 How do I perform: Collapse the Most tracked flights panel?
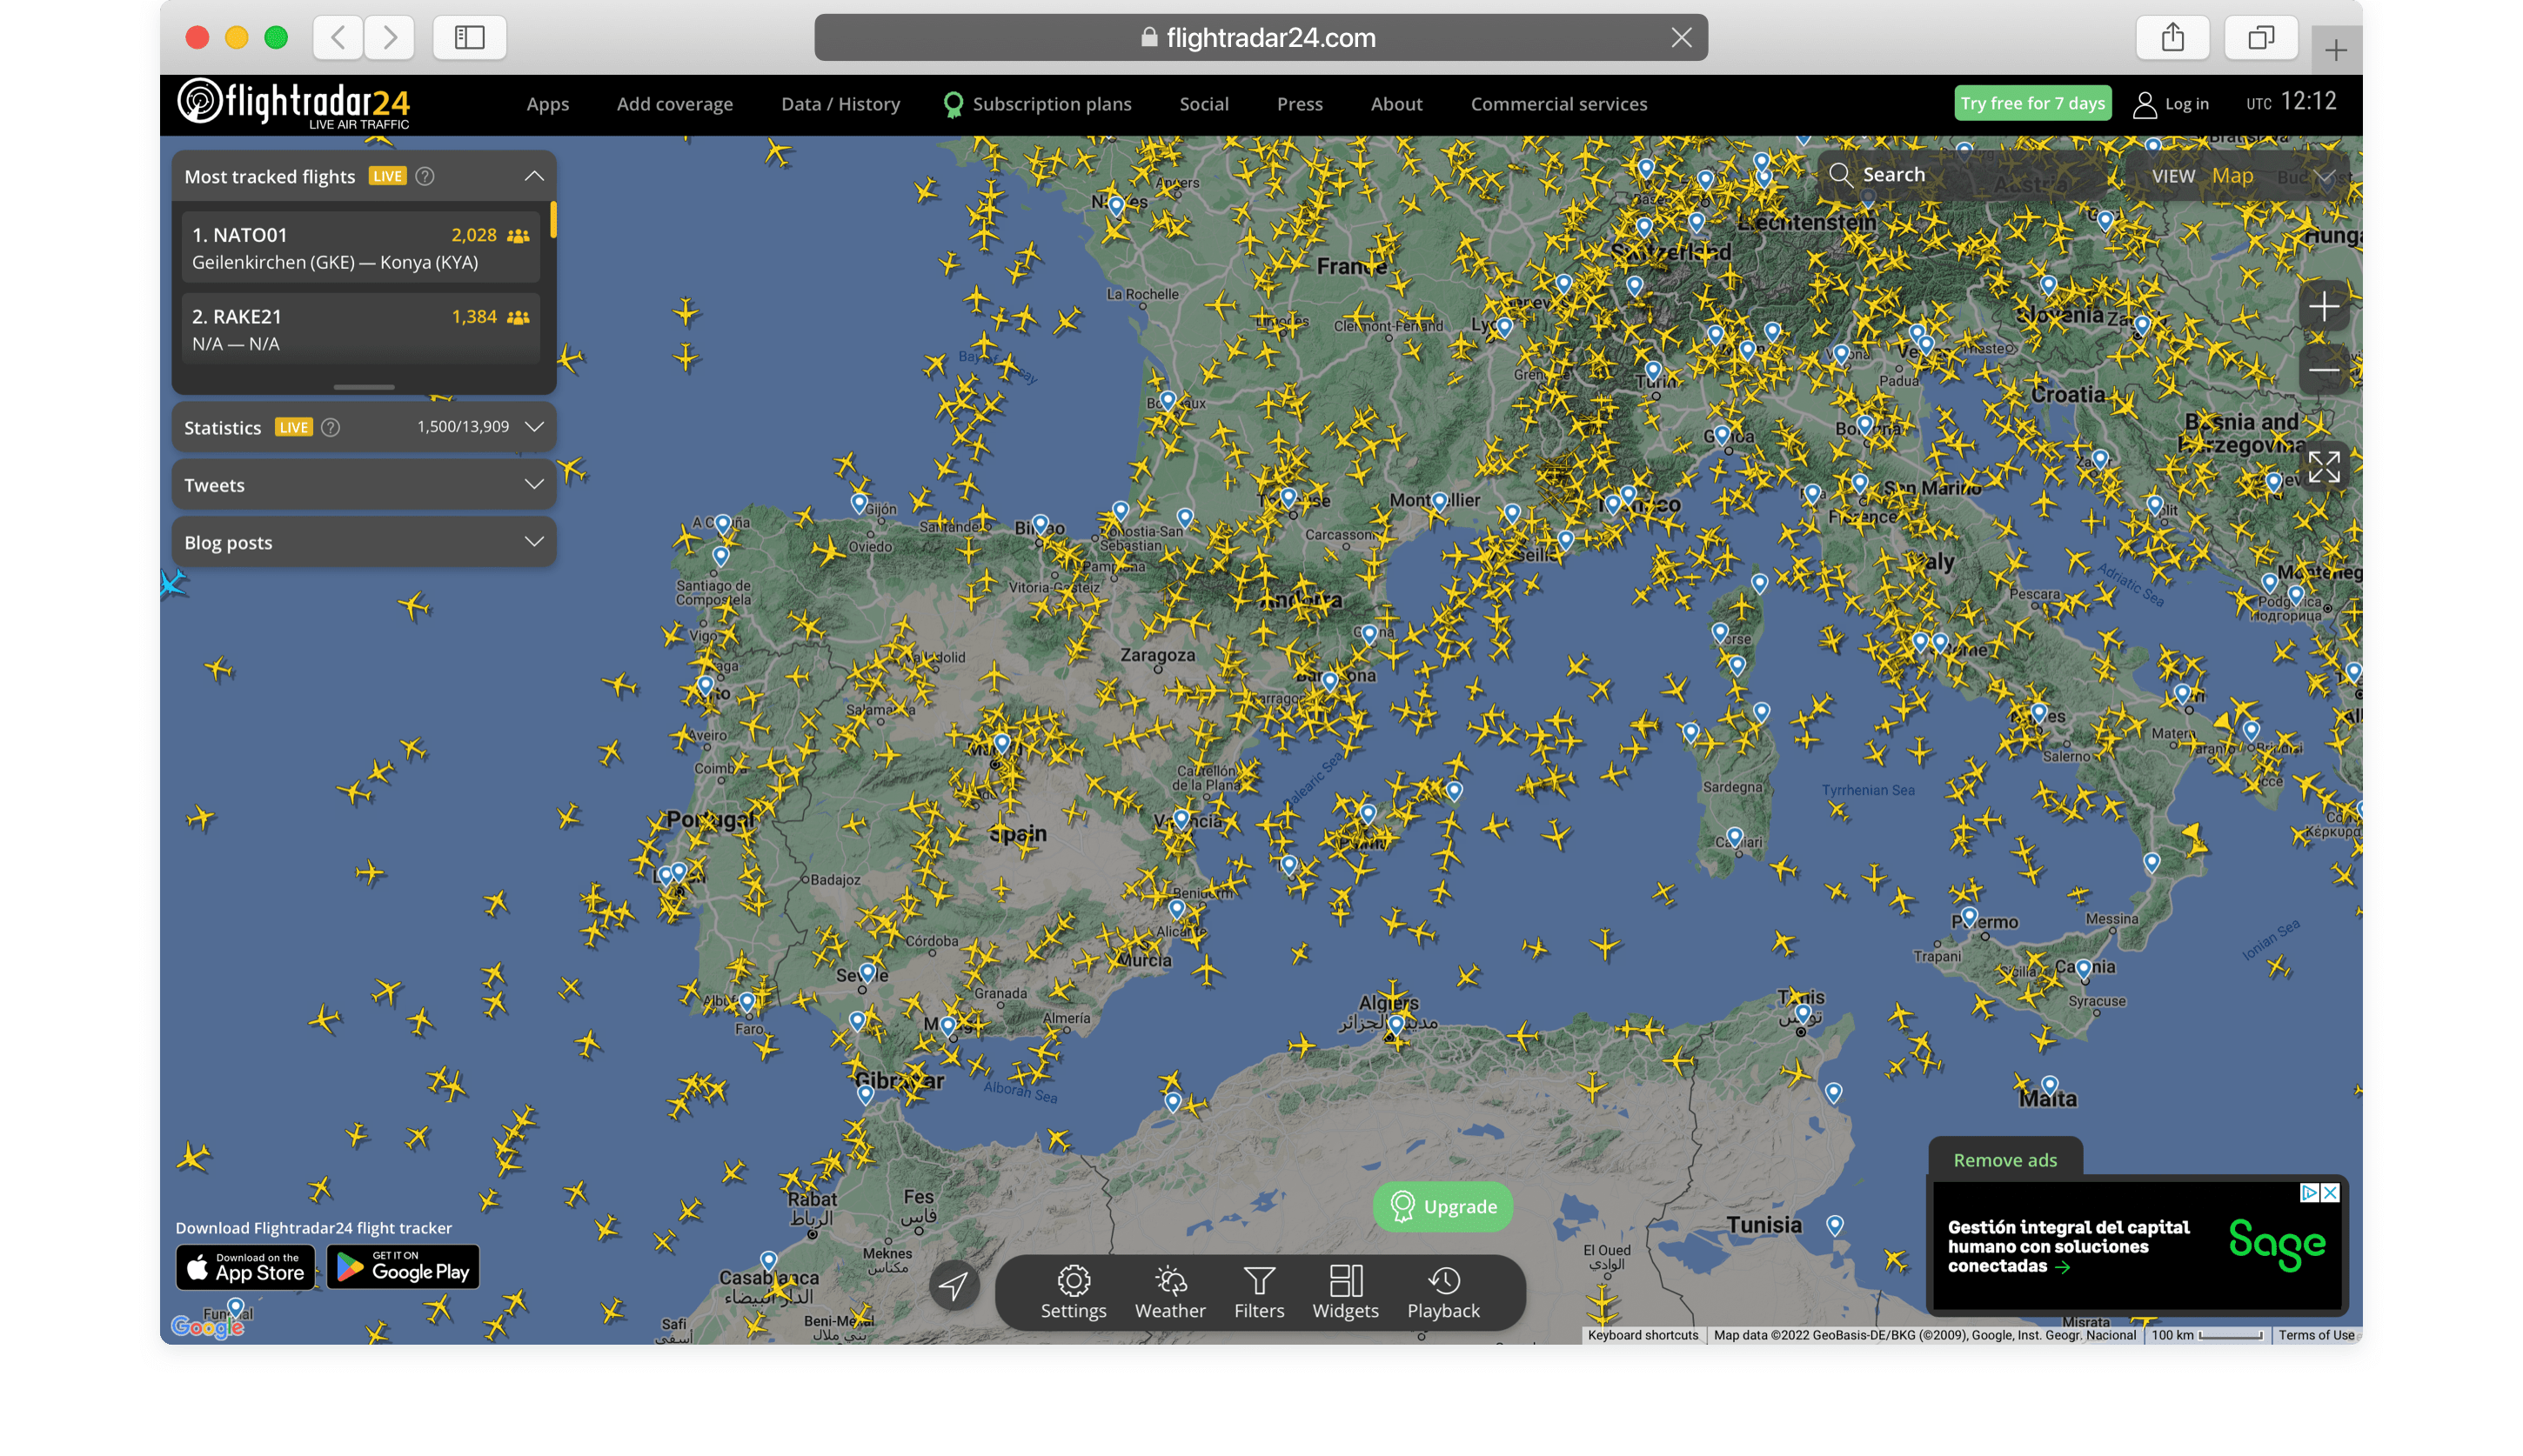point(534,176)
